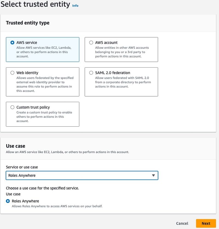Click the Use case section heading
This screenshot has height=229, width=219.
point(16,146)
